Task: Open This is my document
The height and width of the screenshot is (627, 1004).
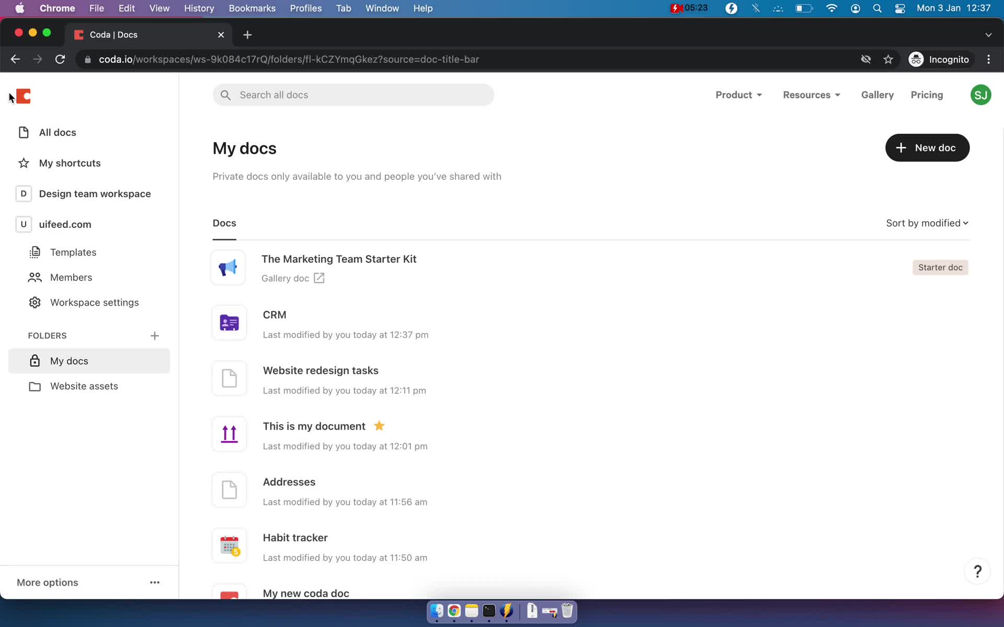Action: 314,426
